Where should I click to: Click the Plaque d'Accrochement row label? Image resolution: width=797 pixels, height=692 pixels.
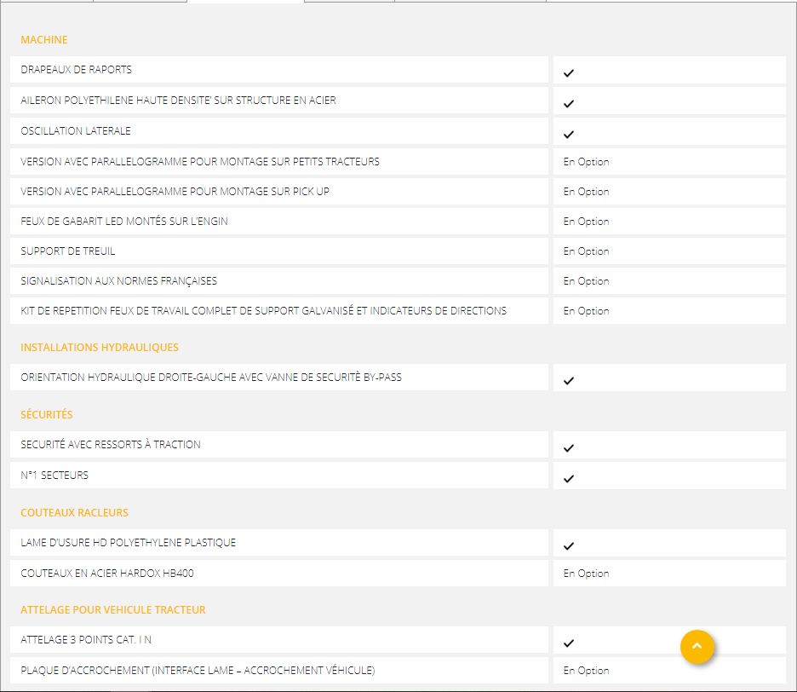click(x=198, y=671)
